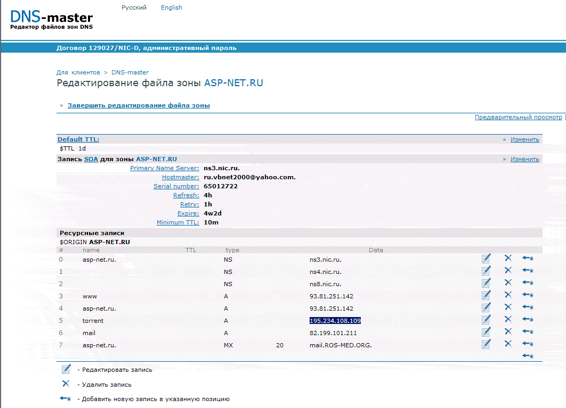Open Refresh link
The image size is (566, 408).
(x=186, y=195)
